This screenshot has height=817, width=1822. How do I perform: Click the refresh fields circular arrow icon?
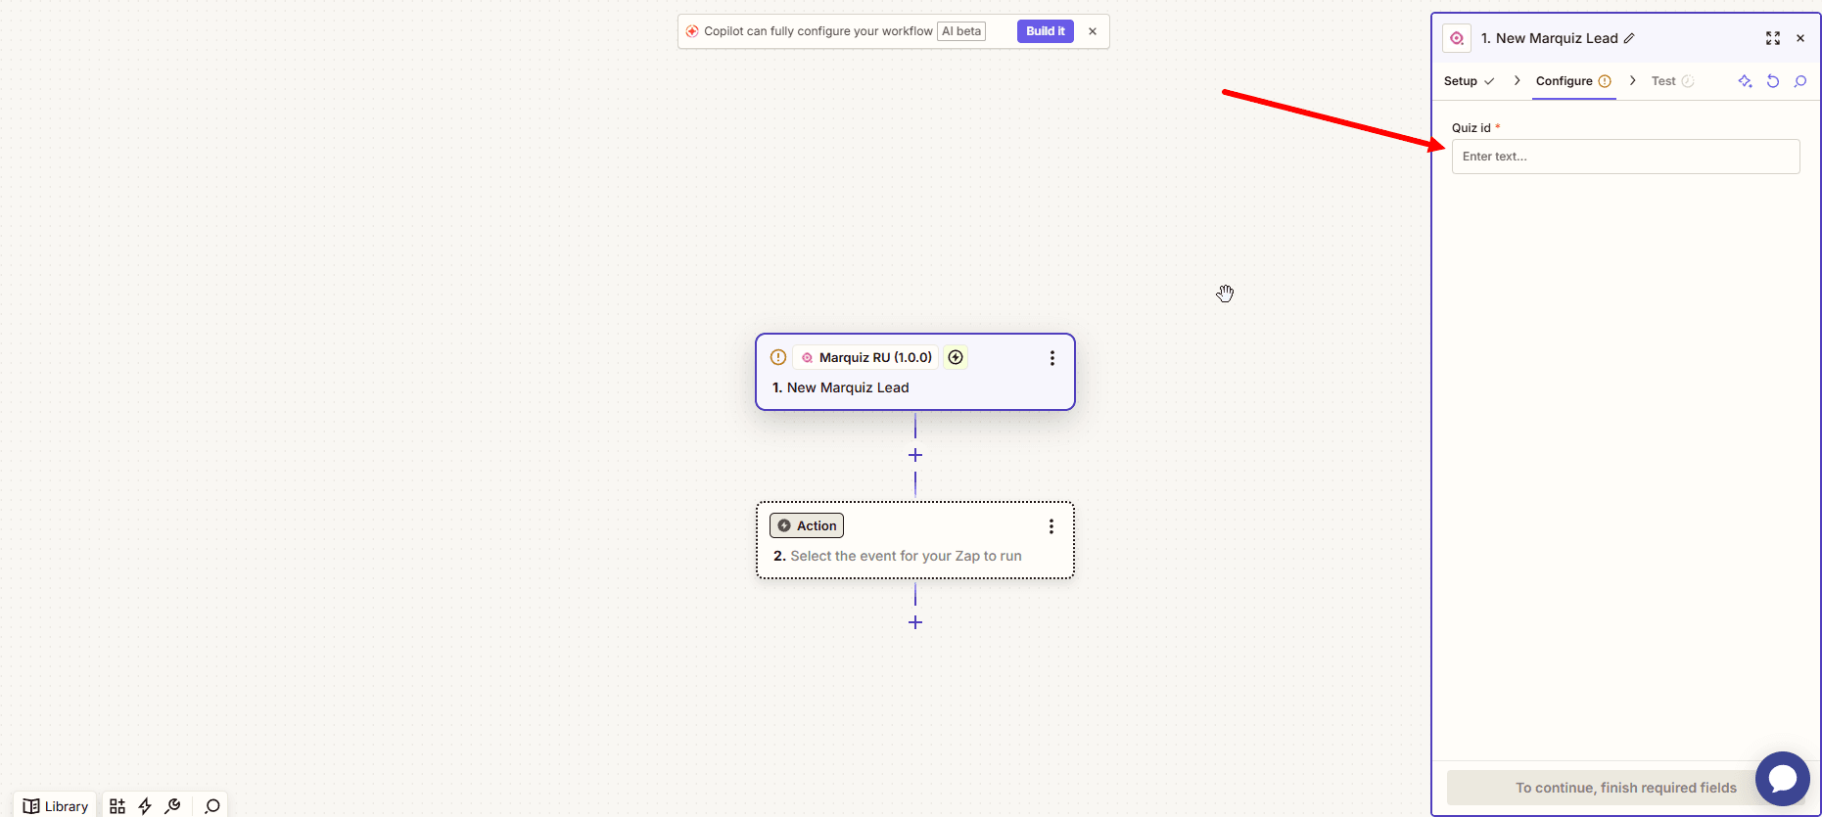(1772, 81)
